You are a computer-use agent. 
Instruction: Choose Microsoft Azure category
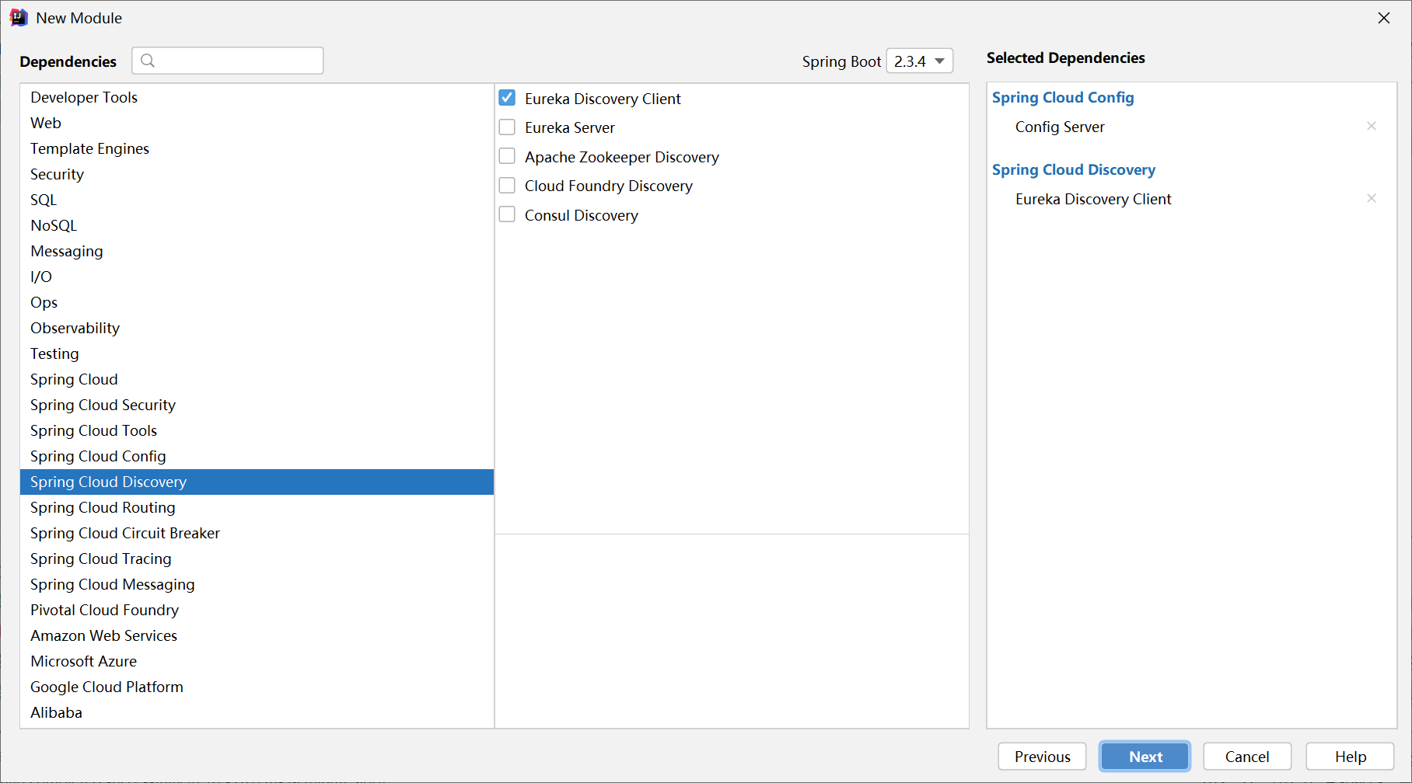(x=257, y=661)
